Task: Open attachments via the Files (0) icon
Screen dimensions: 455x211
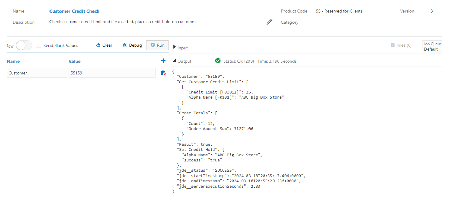Action: coord(392,45)
